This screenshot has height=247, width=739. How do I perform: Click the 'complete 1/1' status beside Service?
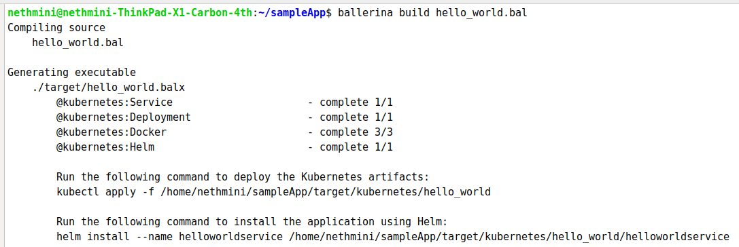point(356,102)
